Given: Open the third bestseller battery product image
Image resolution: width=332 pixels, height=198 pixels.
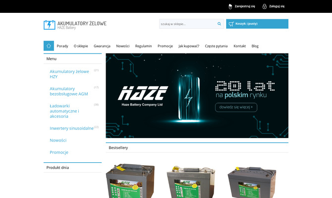Looking at the screenshot, I should click(x=252, y=182).
